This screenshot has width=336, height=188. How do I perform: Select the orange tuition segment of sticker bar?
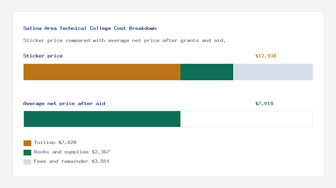102,72
